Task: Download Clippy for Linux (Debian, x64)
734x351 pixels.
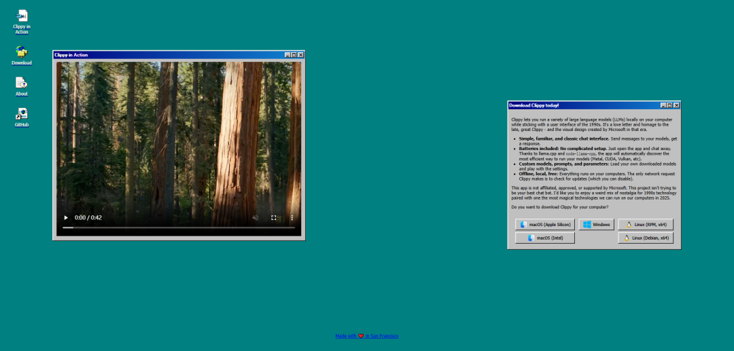Action: [x=646, y=238]
